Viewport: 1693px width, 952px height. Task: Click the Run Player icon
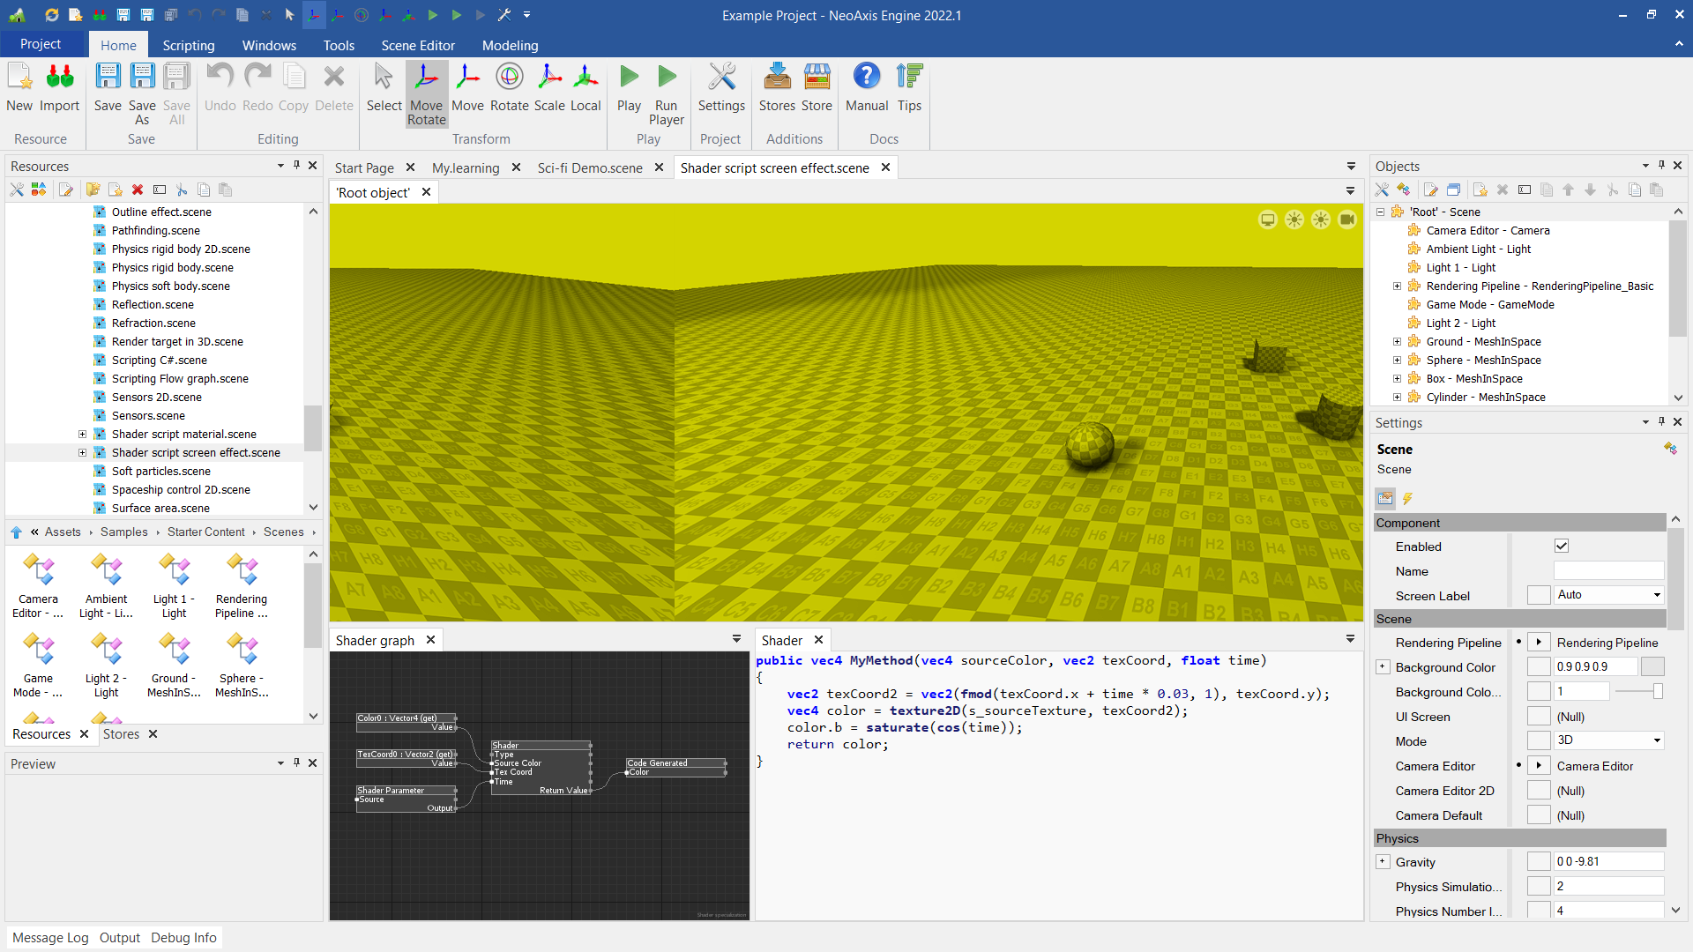[666, 93]
